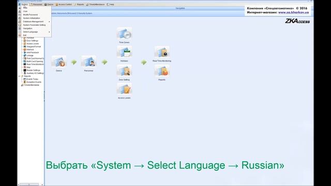Open the Device menu in menu bar
Screen dimensions: 331x186
(x=49, y=5)
